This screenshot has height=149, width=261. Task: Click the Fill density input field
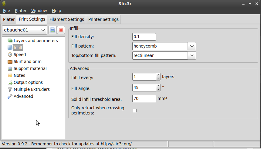click(x=144, y=37)
